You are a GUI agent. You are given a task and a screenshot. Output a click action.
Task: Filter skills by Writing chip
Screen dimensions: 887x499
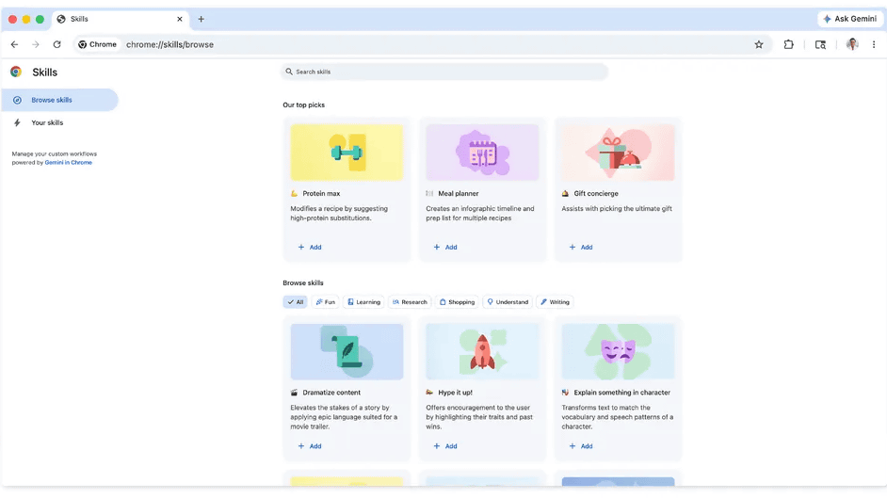point(555,302)
